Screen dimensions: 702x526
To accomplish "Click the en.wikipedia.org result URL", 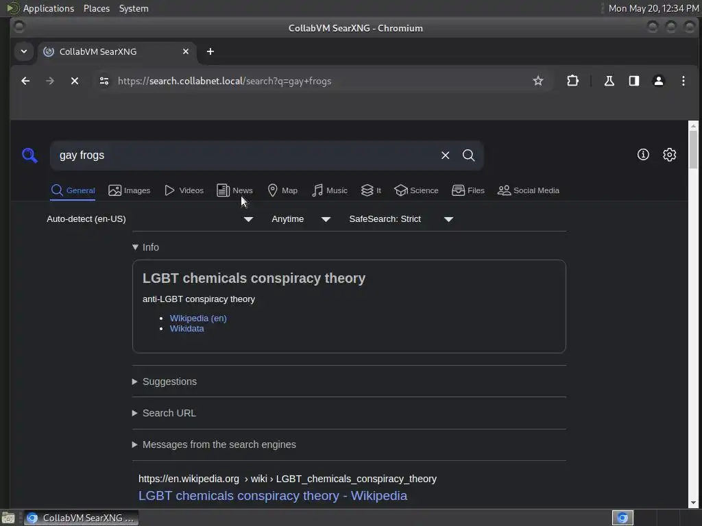I will pyautogui.click(x=287, y=479).
